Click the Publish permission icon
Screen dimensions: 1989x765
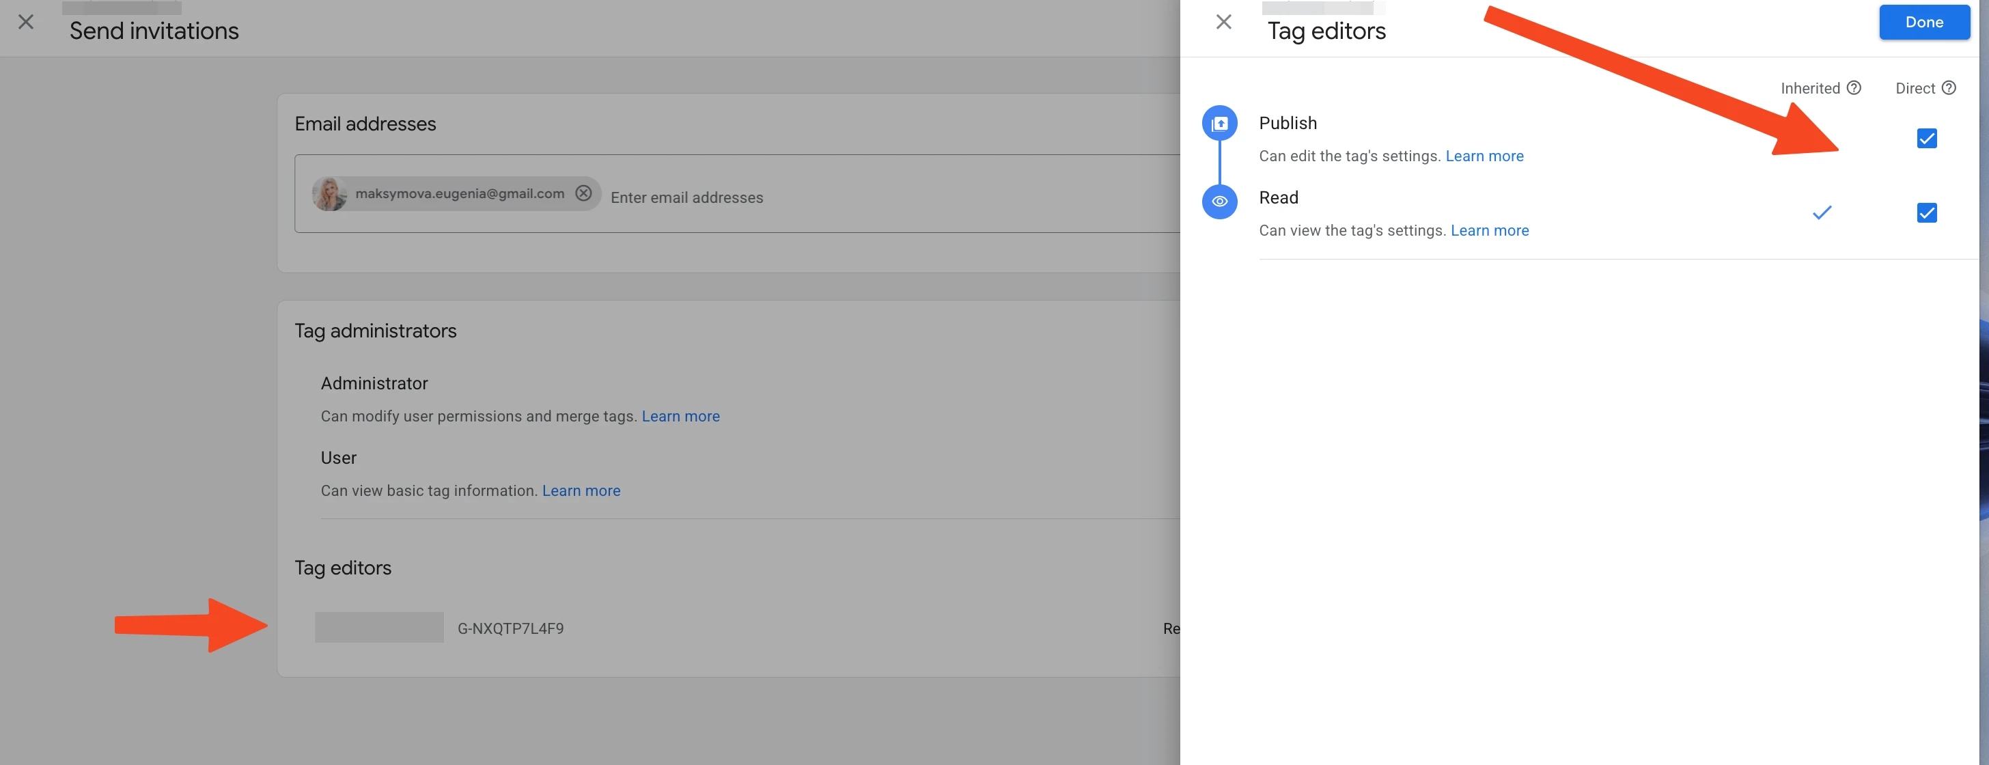tap(1220, 124)
